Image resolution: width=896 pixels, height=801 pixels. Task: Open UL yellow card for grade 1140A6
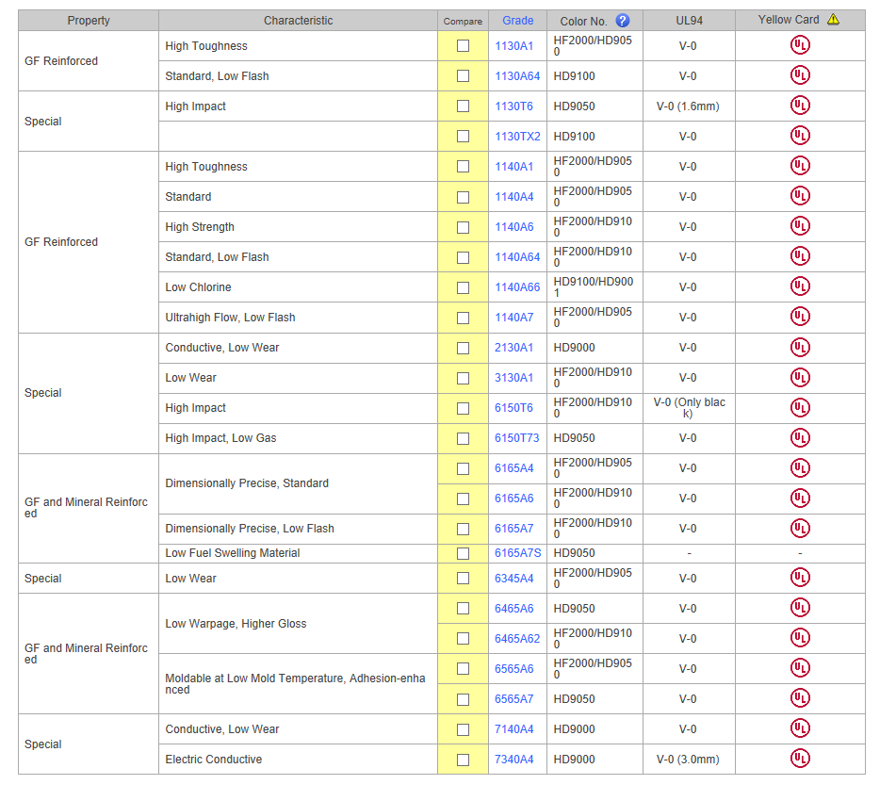[x=800, y=226]
